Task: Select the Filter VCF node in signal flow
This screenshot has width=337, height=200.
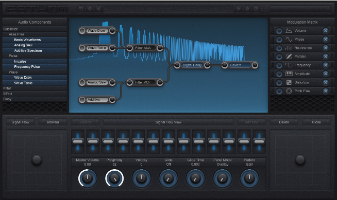Action: coord(145,82)
